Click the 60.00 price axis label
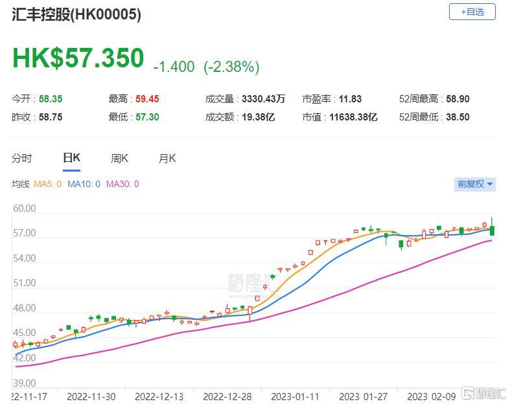Viewport: 510px width, 404px height. pyautogui.click(x=25, y=208)
